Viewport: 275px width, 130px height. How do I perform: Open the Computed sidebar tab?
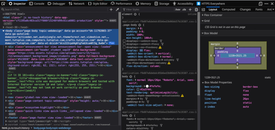click(x=228, y=10)
